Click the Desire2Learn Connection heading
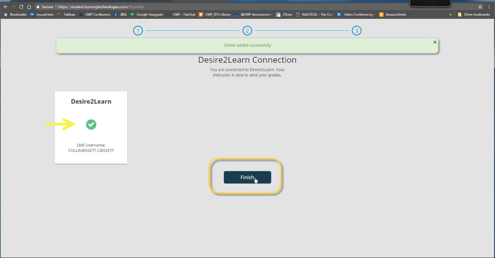Viewport: 495px width, 258px height. [x=247, y=60]
